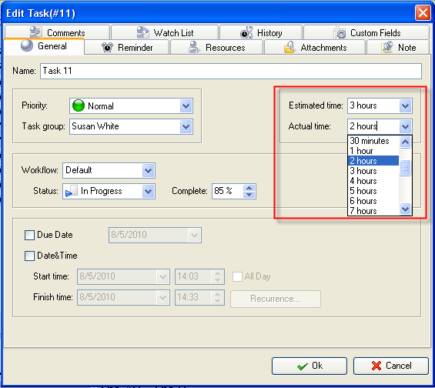435x388 pixels.
Task: Select the General tab
Action: (44, 46)
